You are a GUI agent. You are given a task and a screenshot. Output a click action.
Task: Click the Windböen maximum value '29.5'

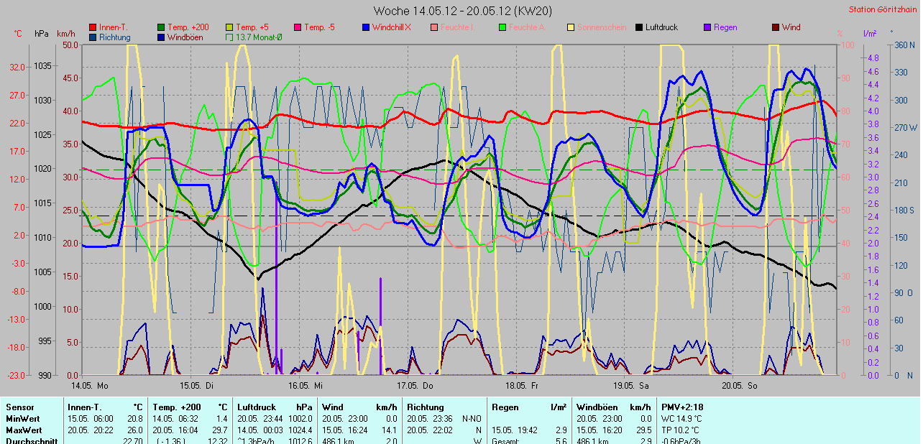click(643, 430)
